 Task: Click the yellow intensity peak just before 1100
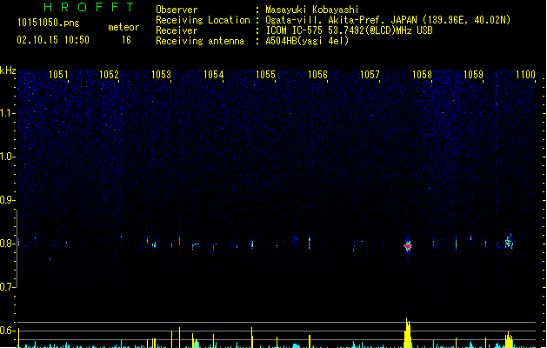tap(509, 339)
